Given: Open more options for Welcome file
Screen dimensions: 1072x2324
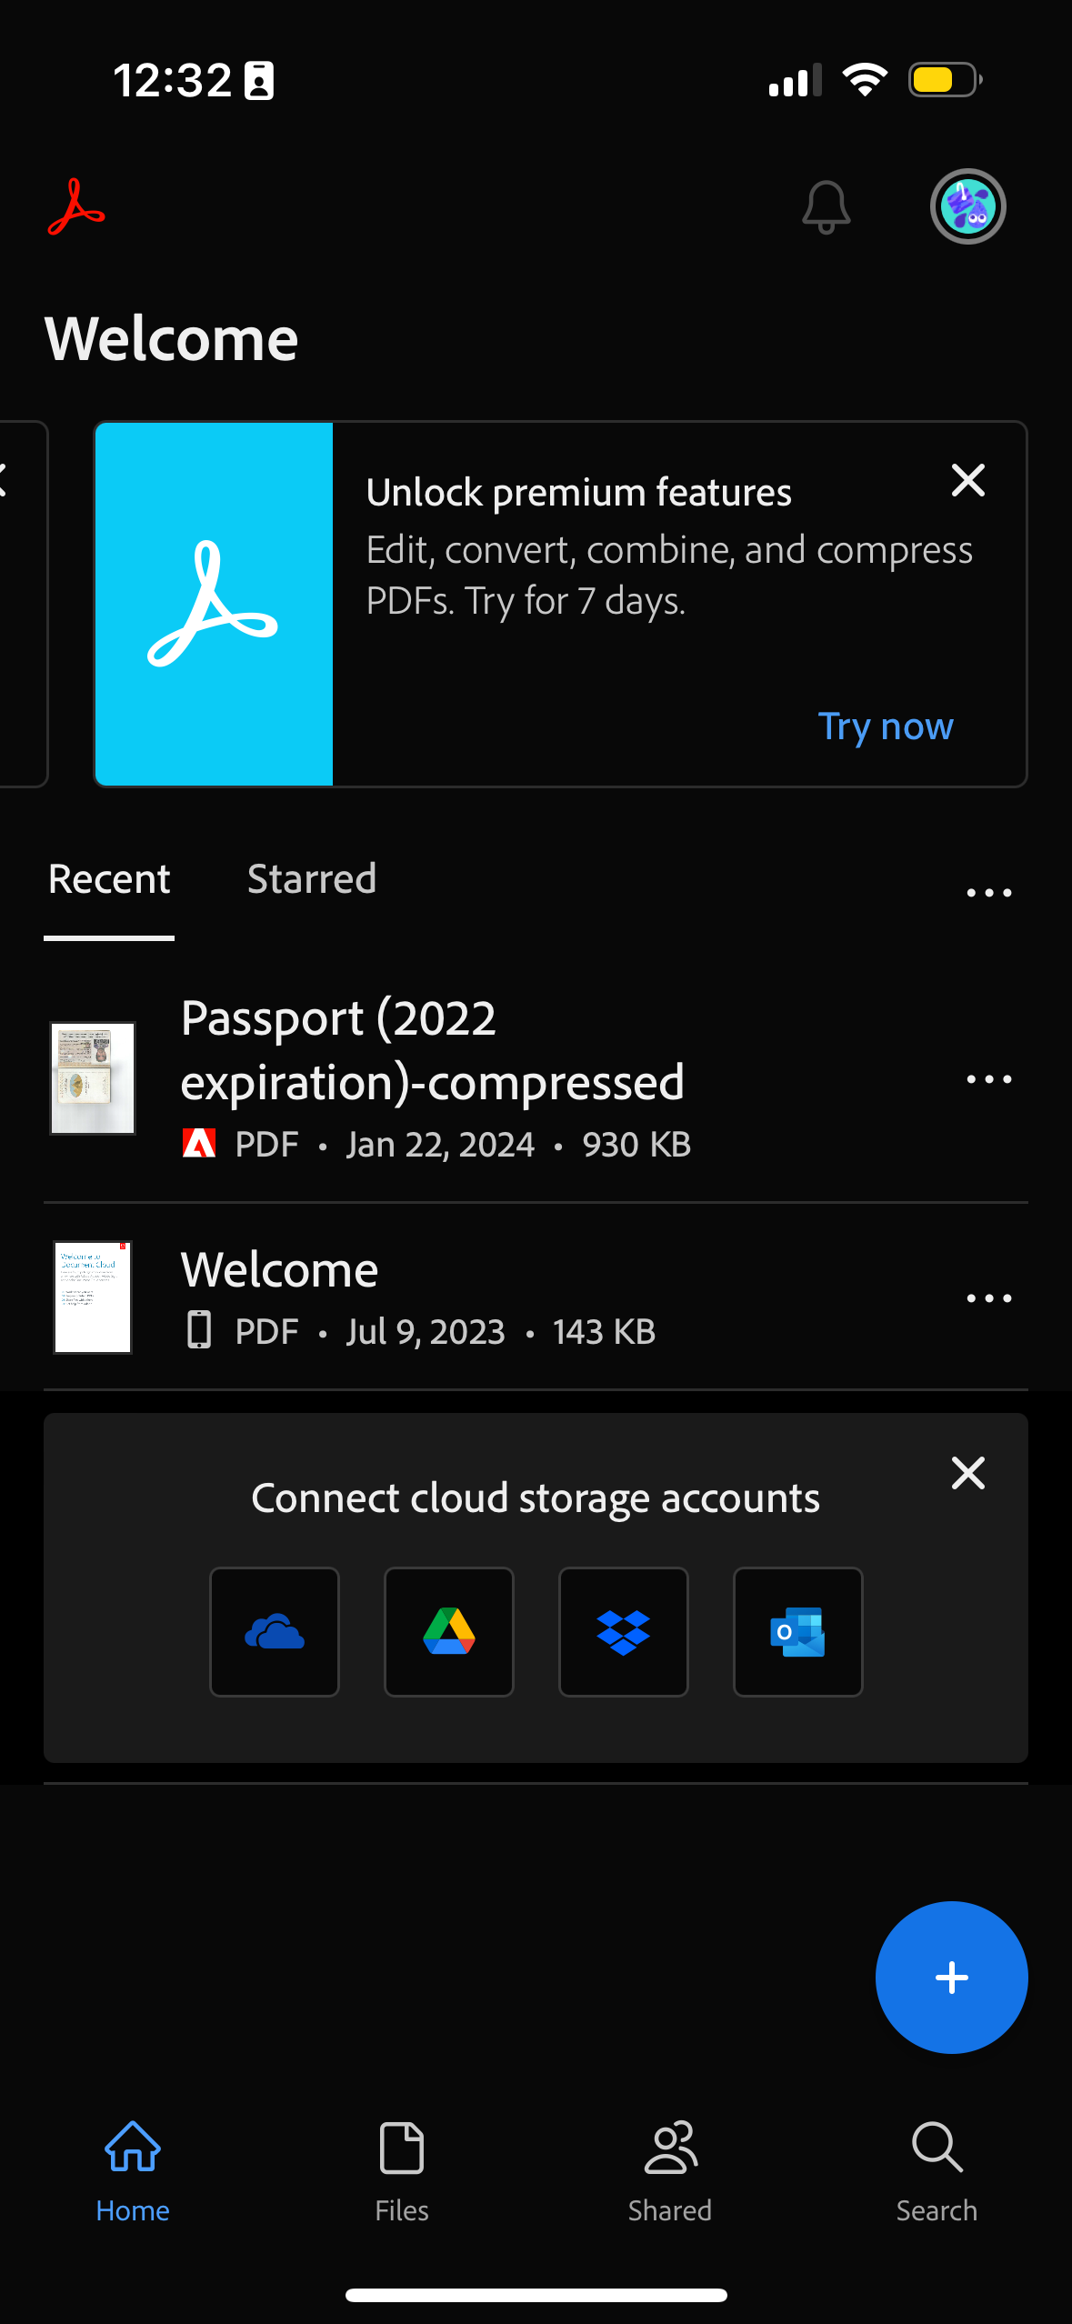Looking at the screenshot, I should coord(988,1298).
